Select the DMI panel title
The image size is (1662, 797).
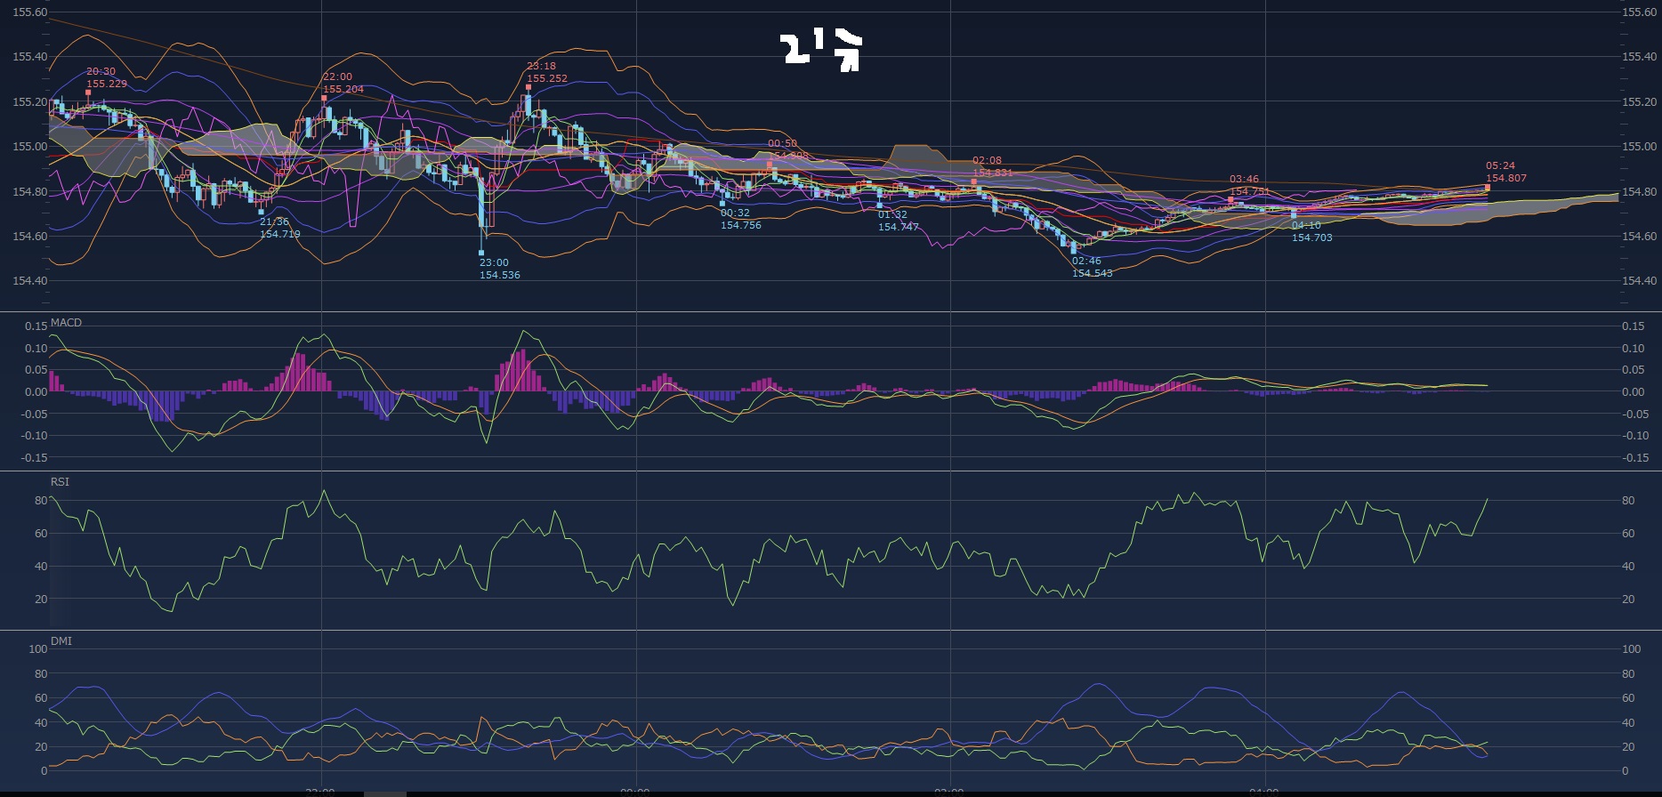tap(61, 640)
